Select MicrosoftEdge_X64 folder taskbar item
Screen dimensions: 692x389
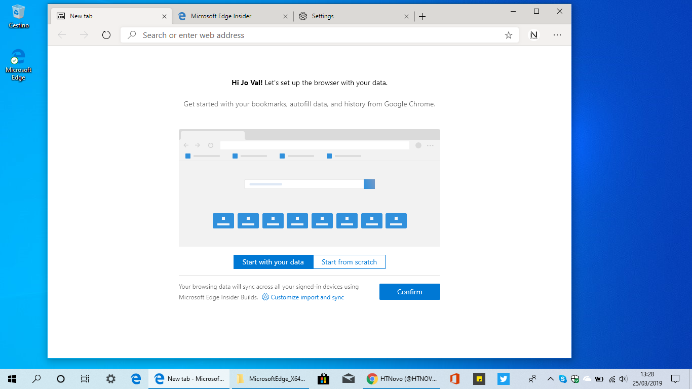(272, 378)
